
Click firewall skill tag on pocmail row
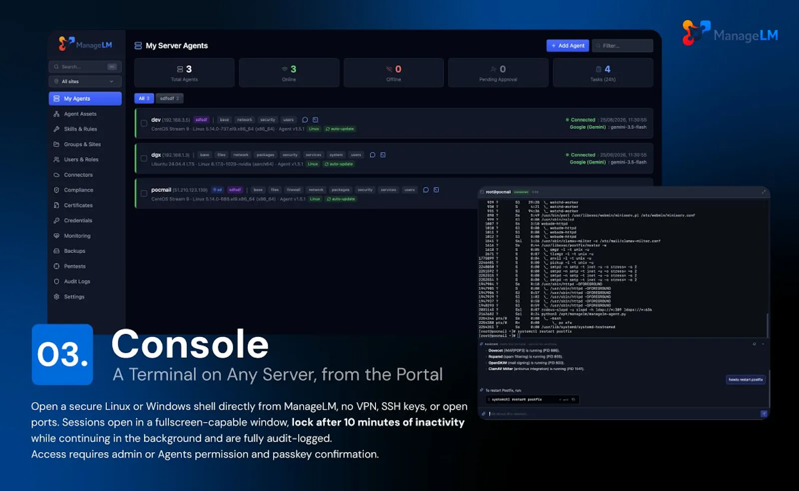(294, 190)
